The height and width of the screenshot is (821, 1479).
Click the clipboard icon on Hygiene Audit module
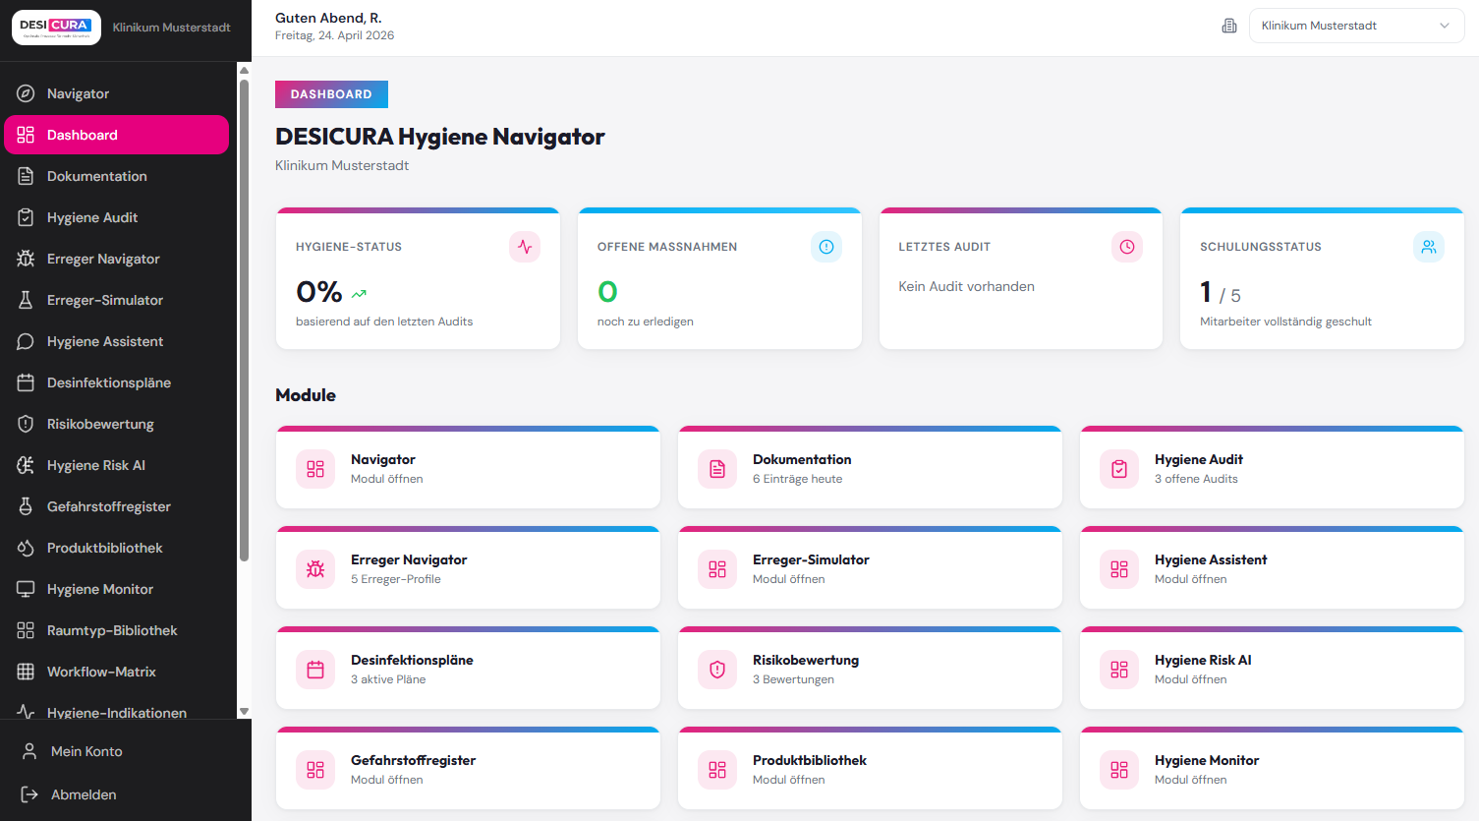[1119, 469]
